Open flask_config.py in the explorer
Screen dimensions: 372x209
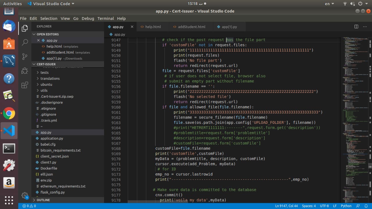(67, 192)
